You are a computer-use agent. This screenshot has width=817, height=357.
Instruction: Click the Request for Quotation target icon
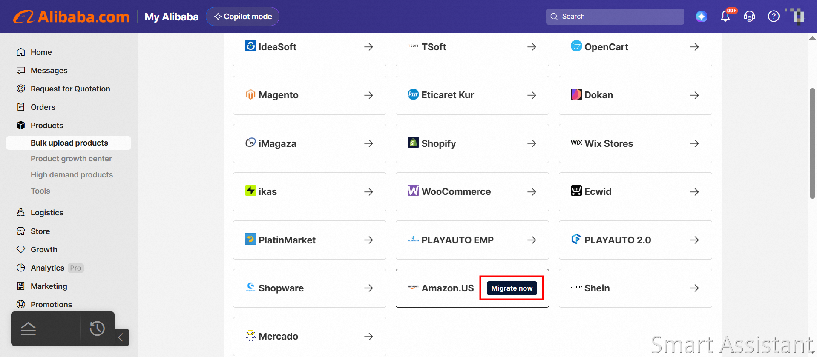coord(20,89)
